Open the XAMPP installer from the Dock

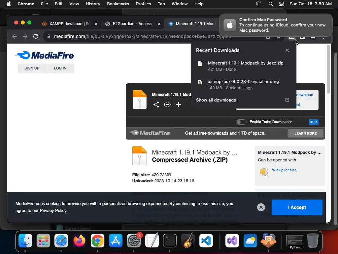268,241
